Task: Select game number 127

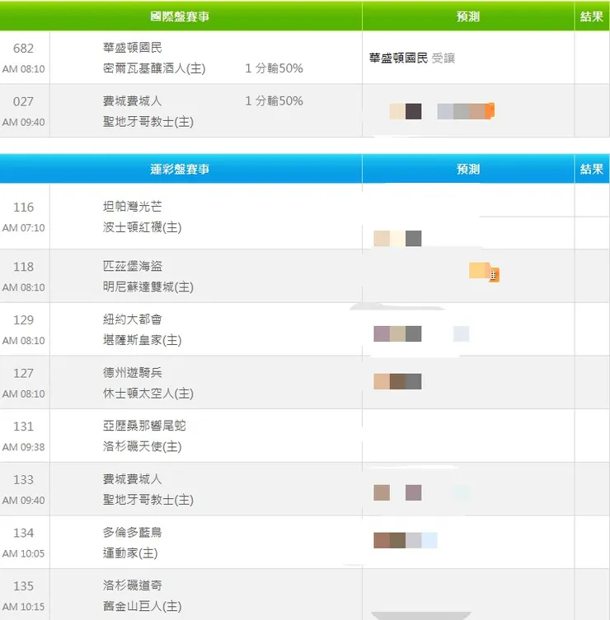Action: pyautogui.click(x=23, y=373)
